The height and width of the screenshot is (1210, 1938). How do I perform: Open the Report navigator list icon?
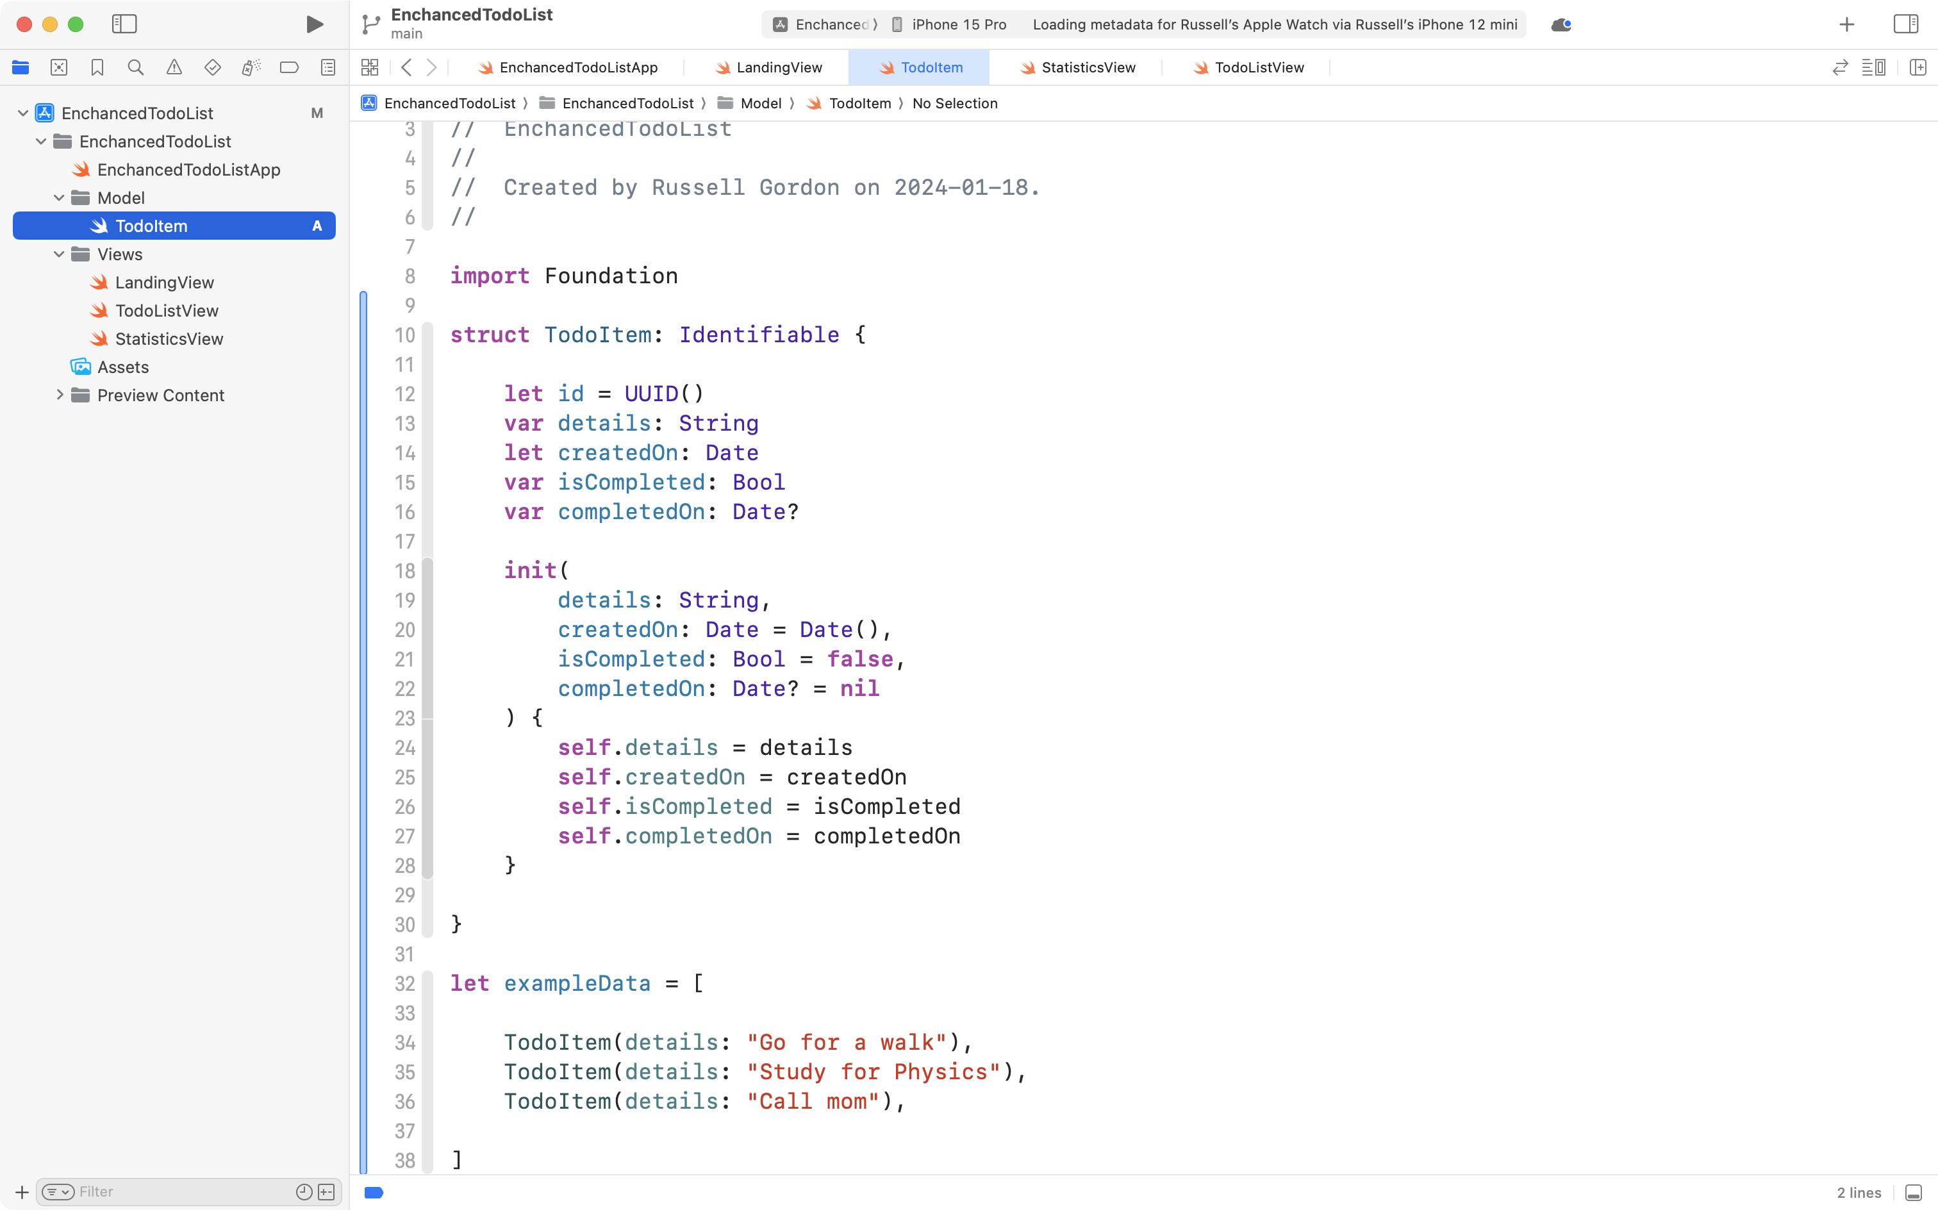point(328,67)
